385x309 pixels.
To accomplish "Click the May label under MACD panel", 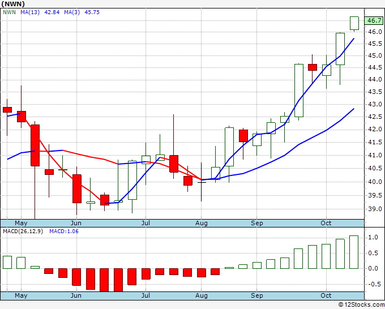I will click(21, 295).
